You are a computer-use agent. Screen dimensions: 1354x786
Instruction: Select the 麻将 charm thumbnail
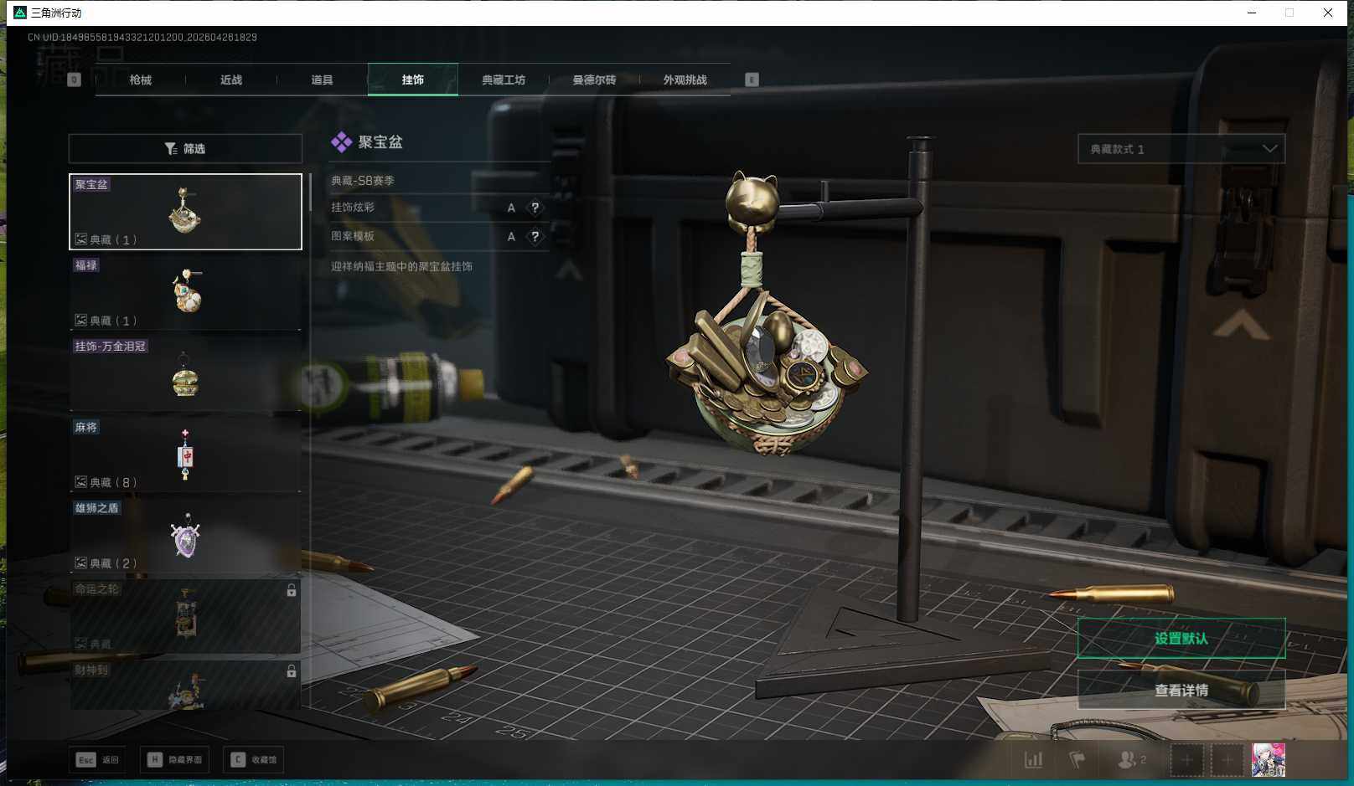[x=185, y=455]
